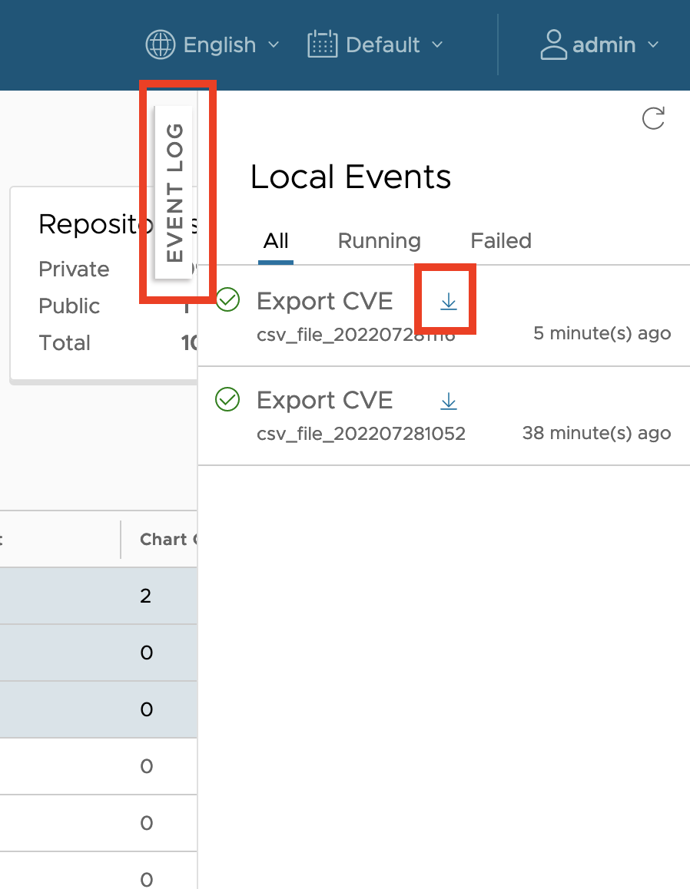
Task: Click the calendar icon next to Default
Action: (x=321, y=45)
